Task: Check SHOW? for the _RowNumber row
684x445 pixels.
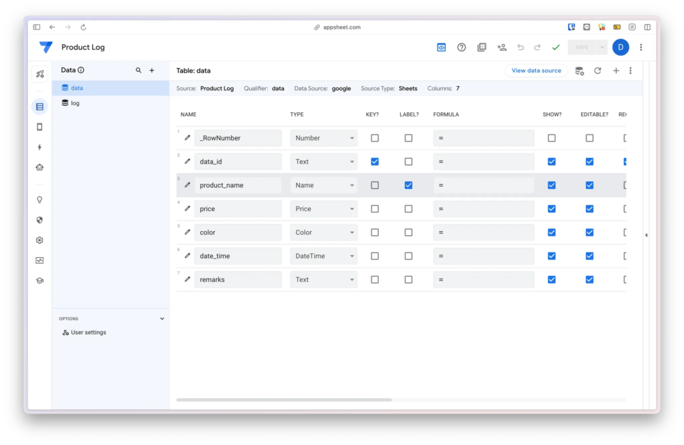Action: pos(552,138)
